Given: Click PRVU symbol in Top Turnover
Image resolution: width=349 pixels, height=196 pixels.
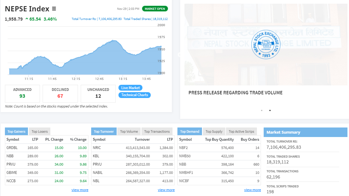Looking at the screenshot, I should click(97, 164).
